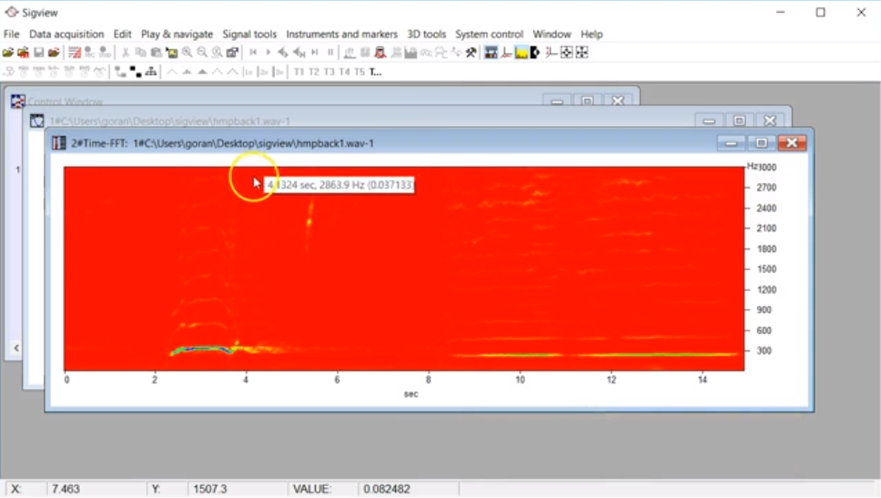Open the Instruments and markers menu

341,35
